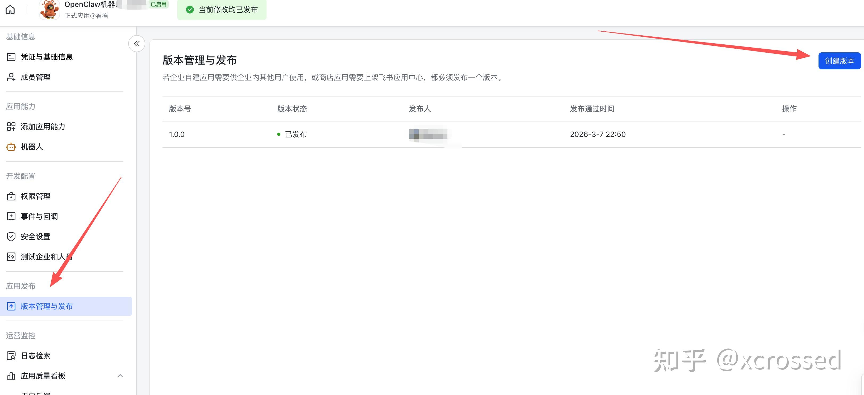864x395 pixels.
Task: Select 版本管理与发布 in sidebar
Action: tap(47, 306)
